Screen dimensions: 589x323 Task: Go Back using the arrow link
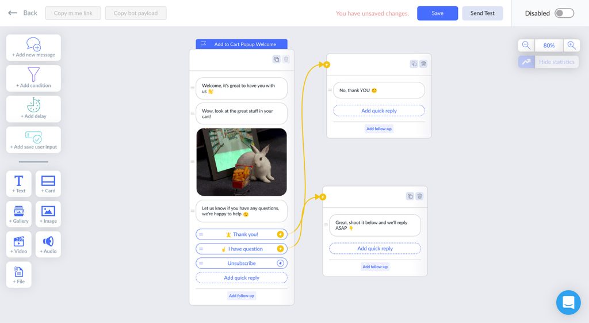(x=23, y=13)
